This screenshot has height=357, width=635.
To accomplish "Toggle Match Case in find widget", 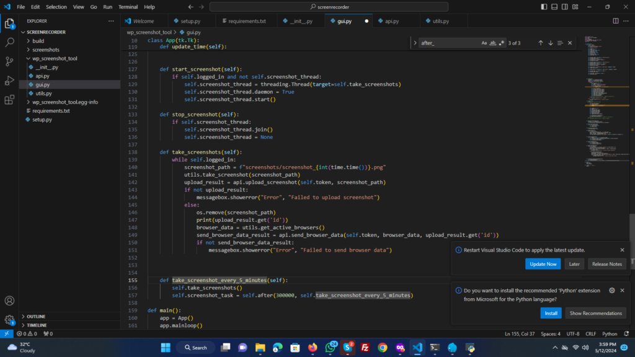I will click(x=484, y=43).
